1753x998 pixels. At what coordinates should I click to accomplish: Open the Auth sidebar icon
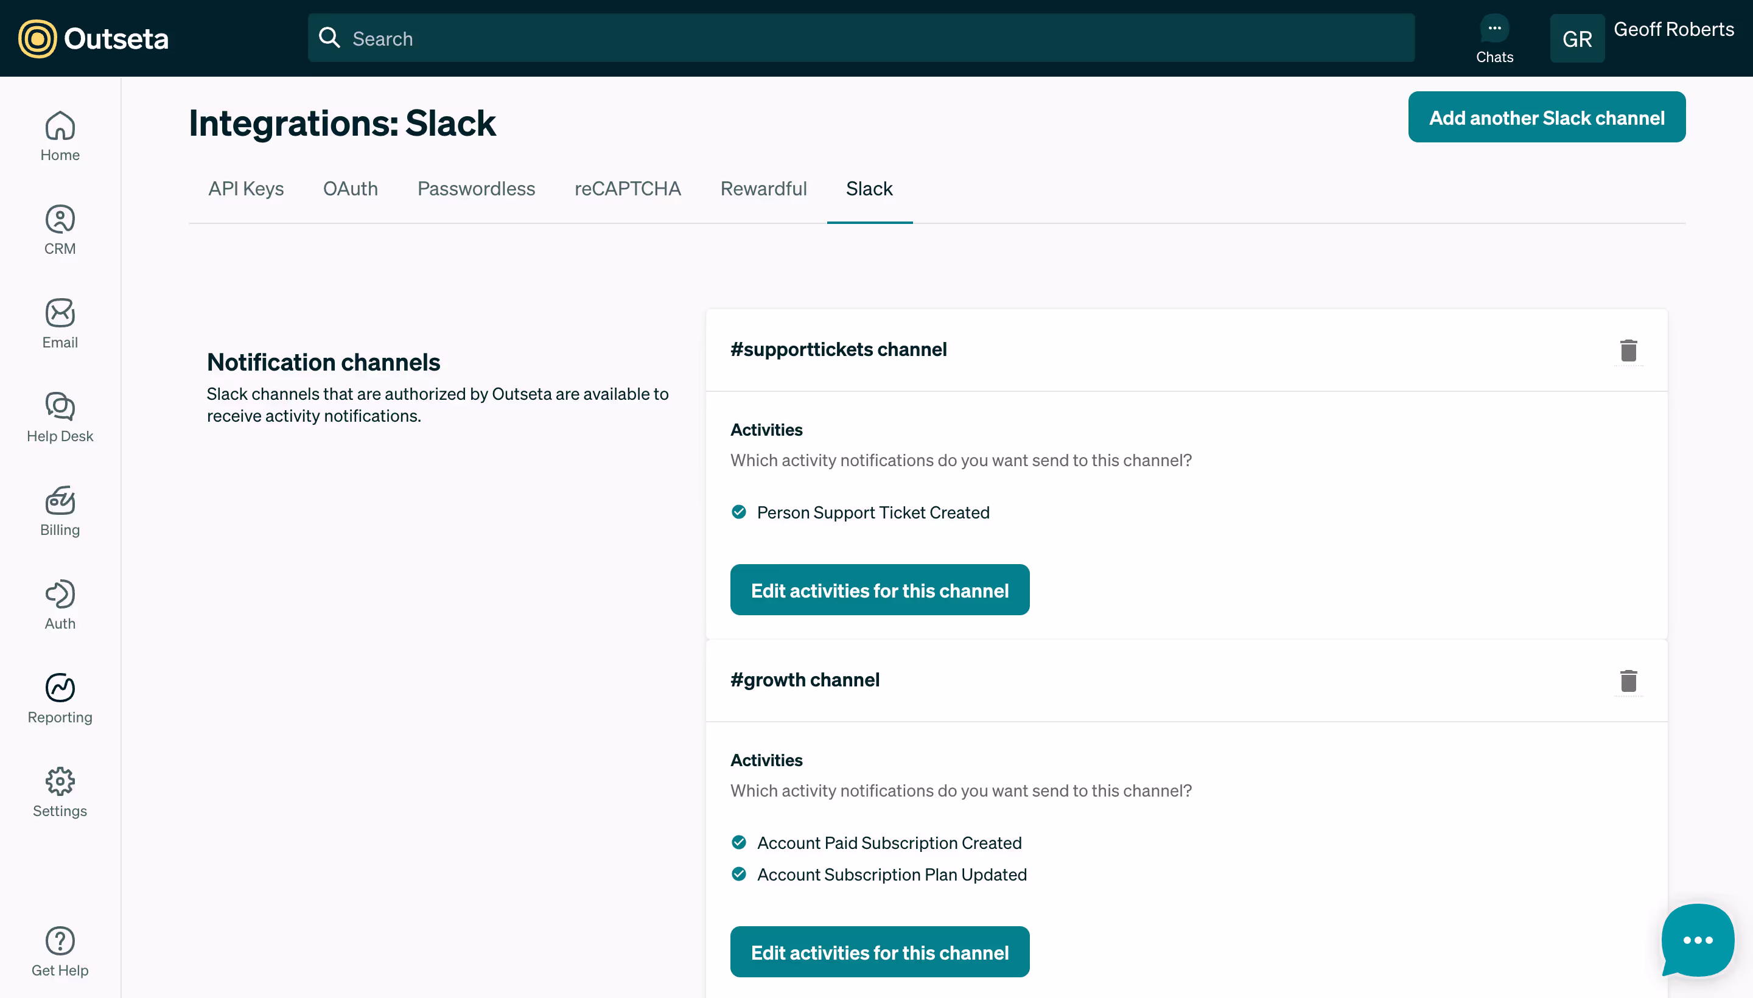pyautogui.click(x=60, y=604)
